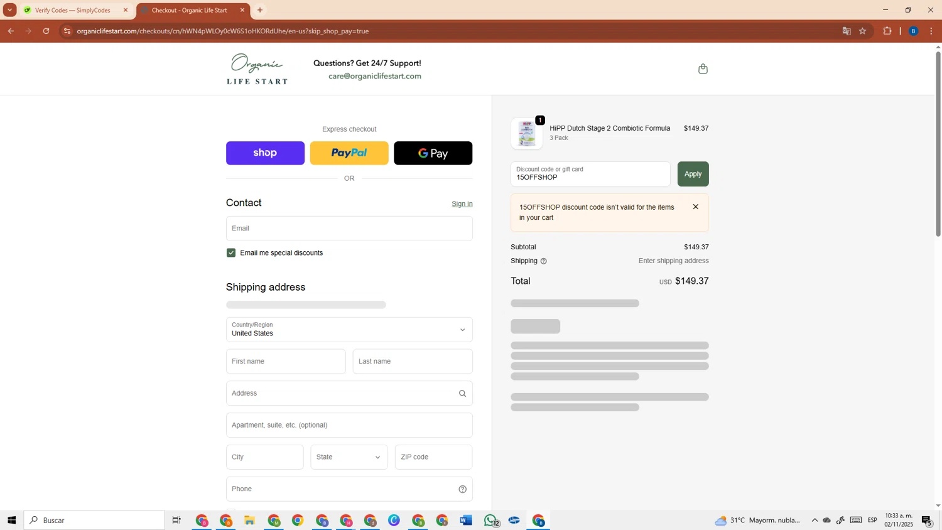Open the tab search dropdown arrow
Viewport: 942px width, 530px height.
pos(9,10)
